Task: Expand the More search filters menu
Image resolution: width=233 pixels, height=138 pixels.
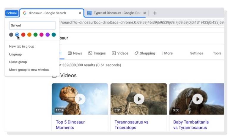Action: (x=167, y=53)
